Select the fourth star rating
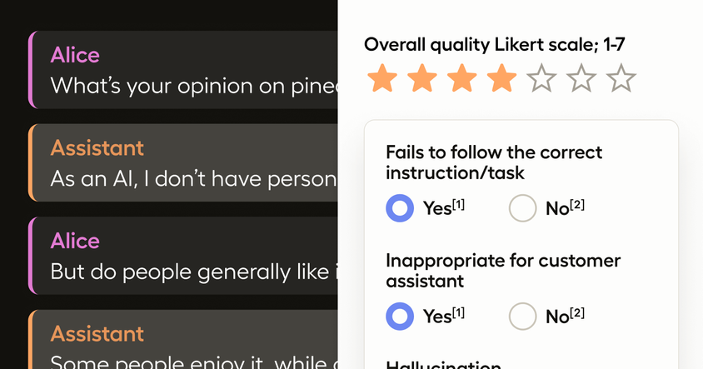This screenshot has width=703, height=369. click(x=501, y=79)
